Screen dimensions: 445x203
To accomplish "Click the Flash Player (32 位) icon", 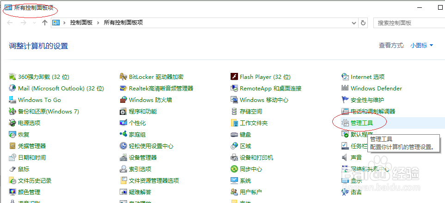I will pyautogui.click(x=234, y=77).
